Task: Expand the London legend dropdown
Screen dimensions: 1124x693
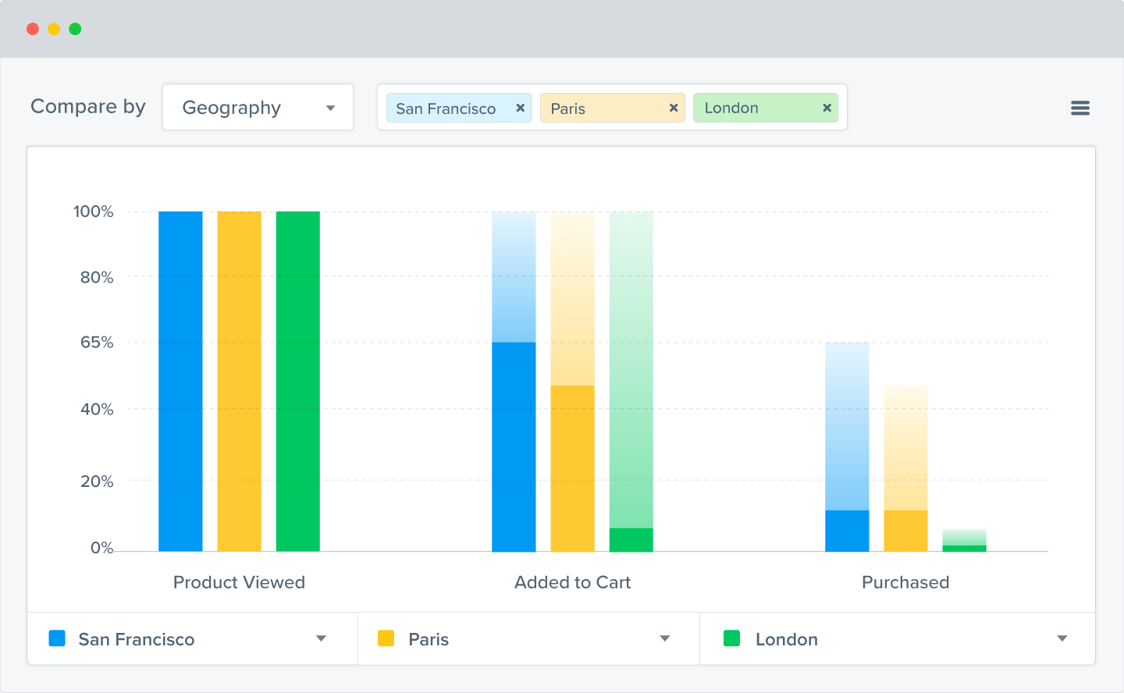Action: coord(1062,638)
